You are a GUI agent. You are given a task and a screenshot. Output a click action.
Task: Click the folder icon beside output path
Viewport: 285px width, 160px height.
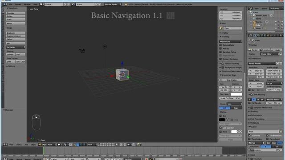point(281,132)
